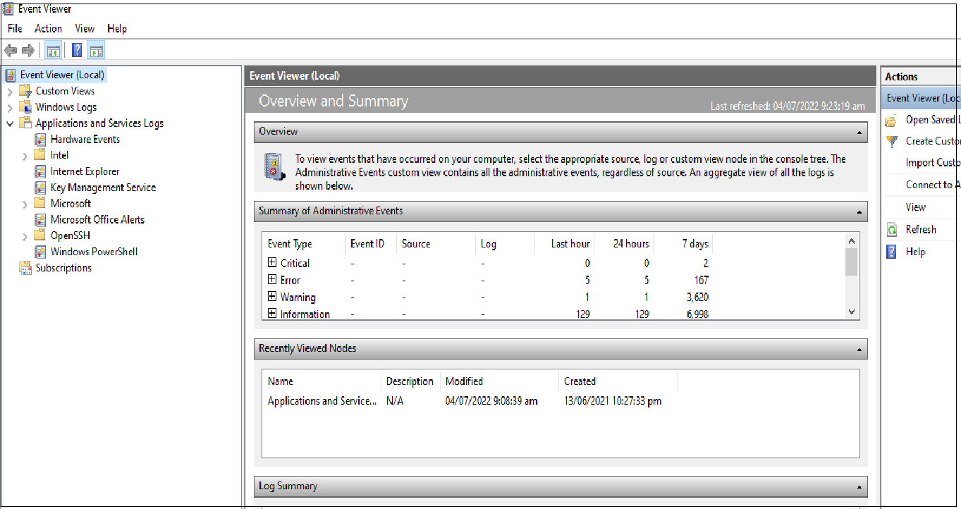Sort recently viewed nodes by Modified column
Image resolution: width=961 pixels, height=509 pixels.
(499, 381)
